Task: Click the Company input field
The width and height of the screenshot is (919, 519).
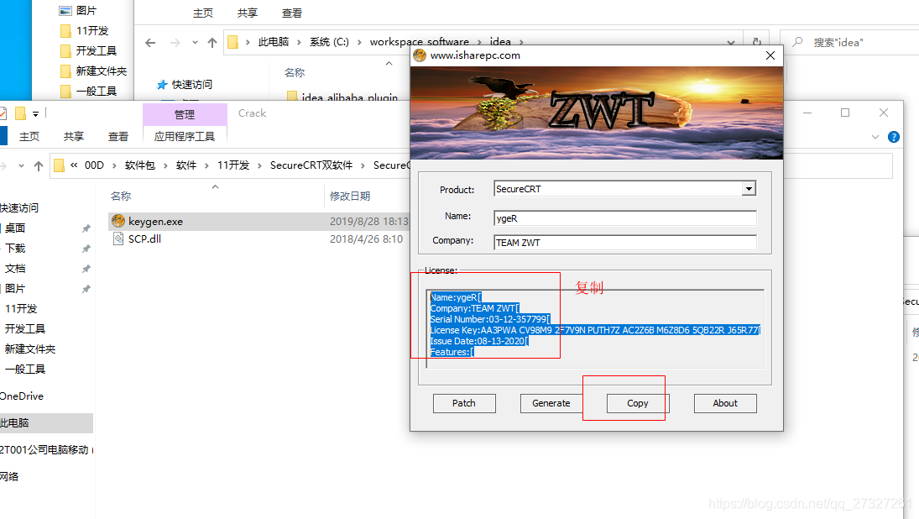Action: [624, 242]
